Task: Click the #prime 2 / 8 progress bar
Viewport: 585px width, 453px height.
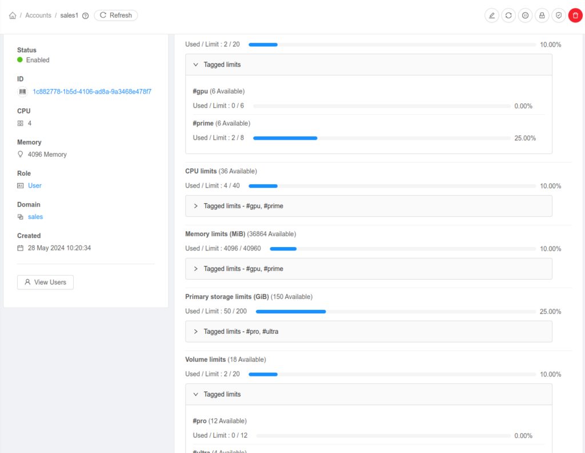Action: click(x=382, y=138)
